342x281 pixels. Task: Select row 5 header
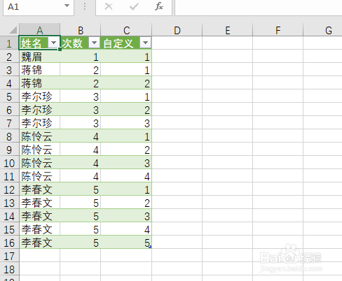point(9,96)
